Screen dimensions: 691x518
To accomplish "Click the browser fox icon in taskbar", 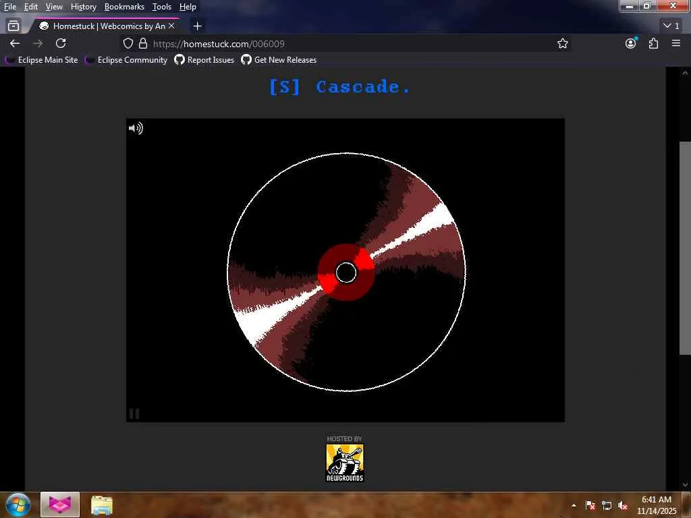I will [x=60, y=505].
